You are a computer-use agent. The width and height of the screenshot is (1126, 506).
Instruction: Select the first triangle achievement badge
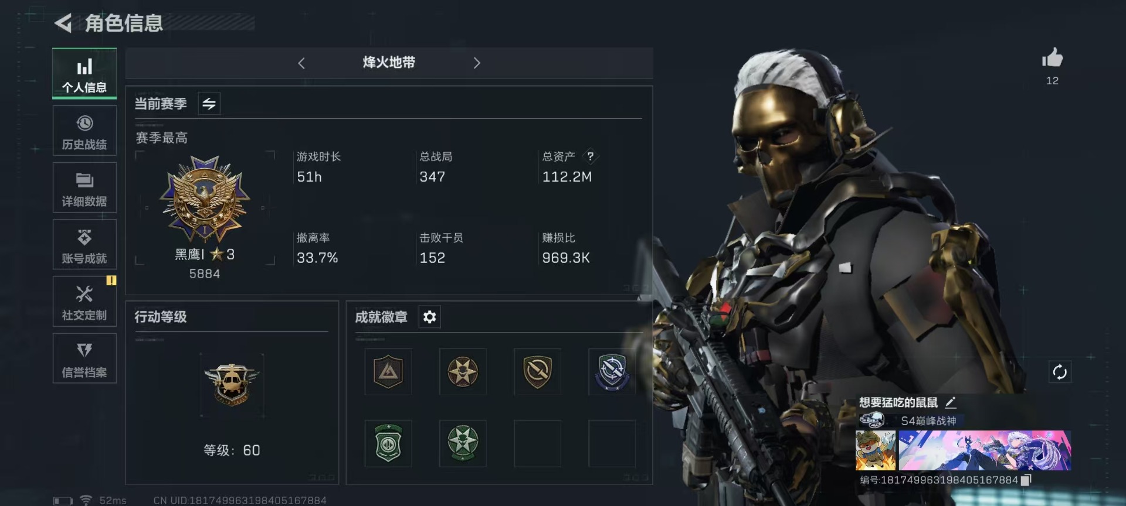coord(388,371)
